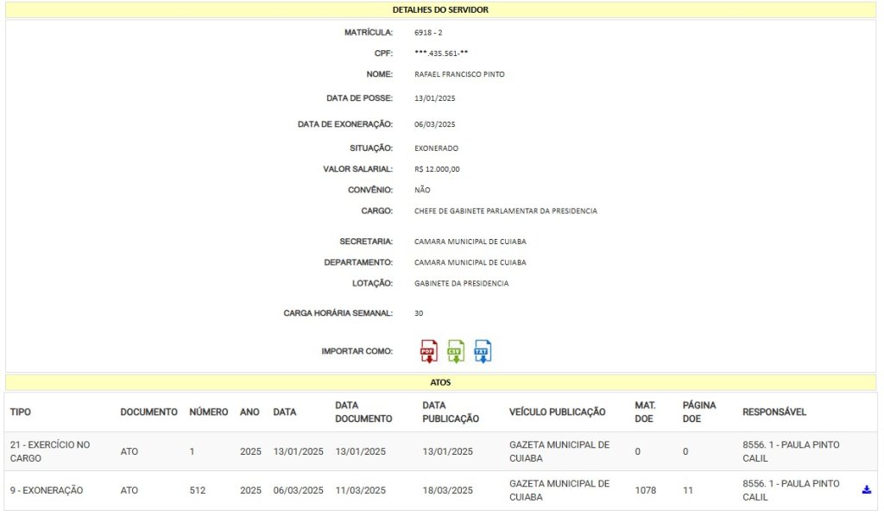
Task: Click act number 512 cell
Action: 198,490
